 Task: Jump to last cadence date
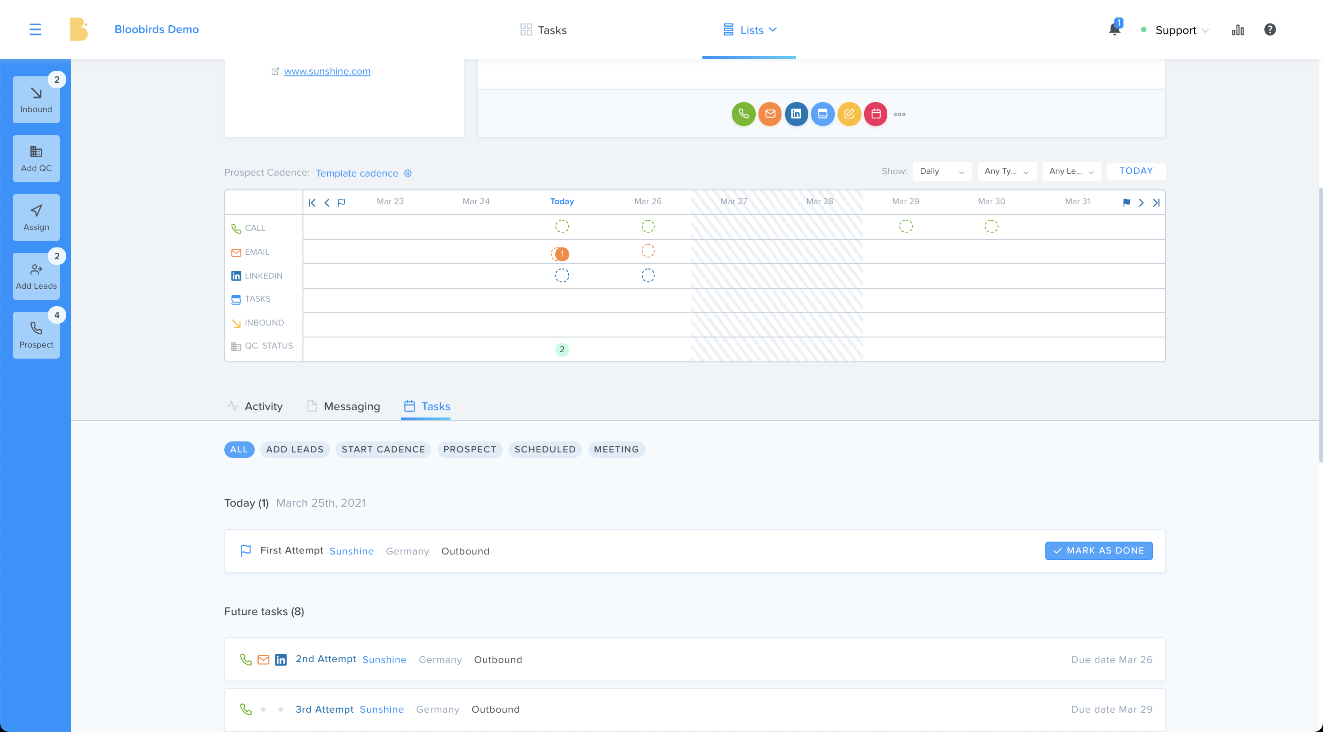click(x=1156, y=202)
